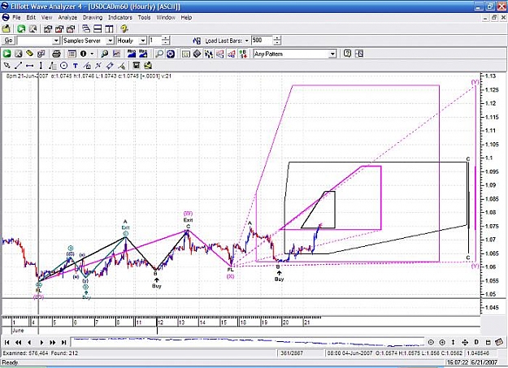Open the Hourly timeframe dropdown
Screen dimensions: 508x368
(142, 41)
